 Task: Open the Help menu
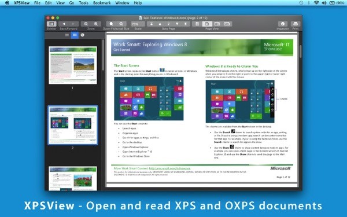coord(138,3)
